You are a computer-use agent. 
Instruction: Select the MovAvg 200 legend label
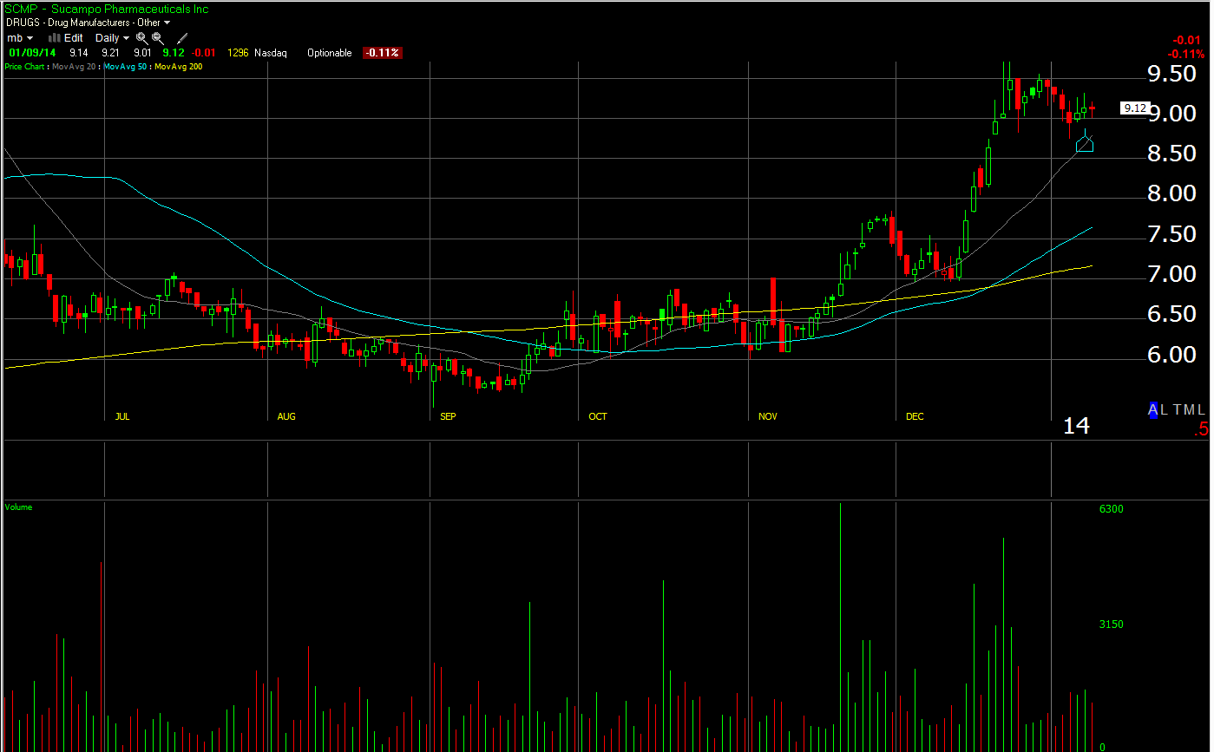pyautogui.click(x=179, y=67)
